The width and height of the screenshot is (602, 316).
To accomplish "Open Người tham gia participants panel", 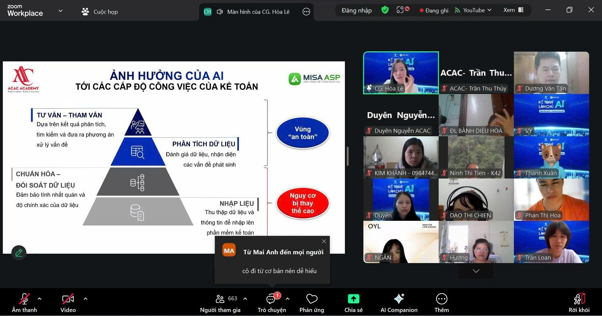I will [x=220, y=299].
